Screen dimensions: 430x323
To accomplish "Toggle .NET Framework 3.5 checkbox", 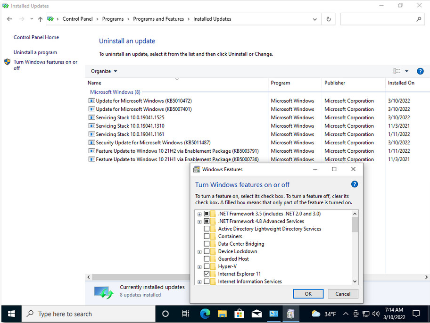I will click(x=207, y=214).
